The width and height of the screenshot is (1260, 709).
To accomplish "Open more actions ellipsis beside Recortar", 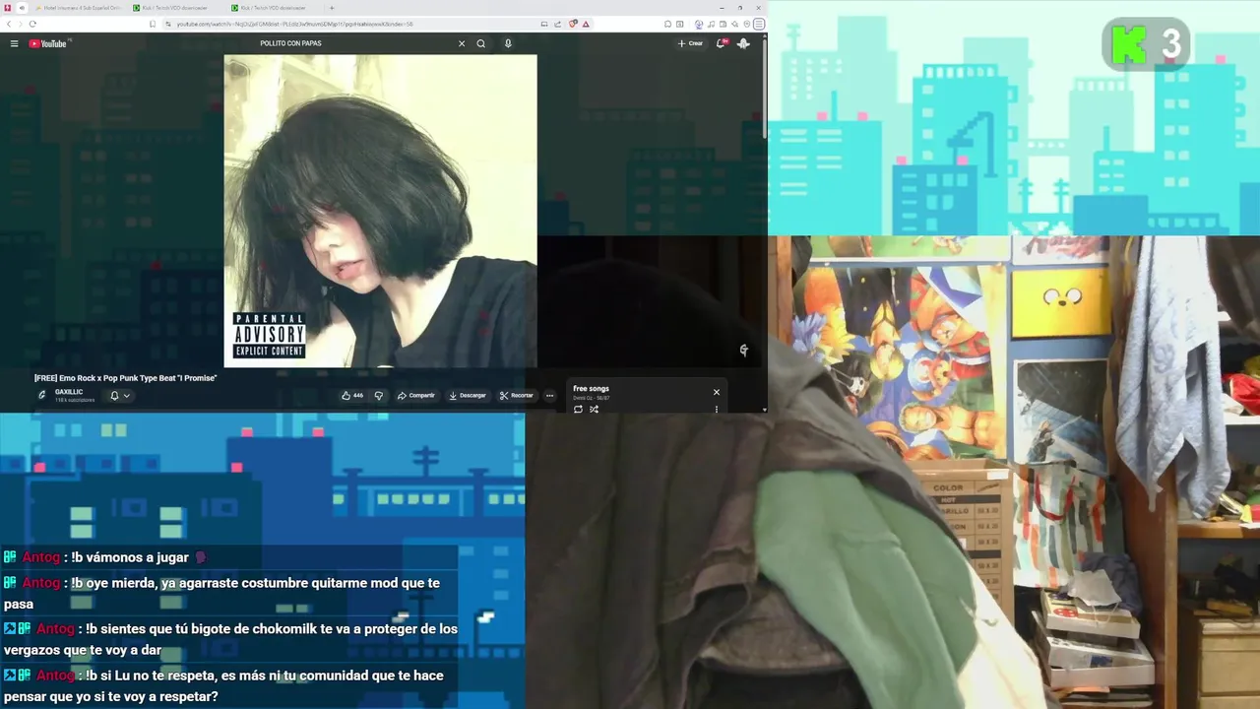I will 549,395.
